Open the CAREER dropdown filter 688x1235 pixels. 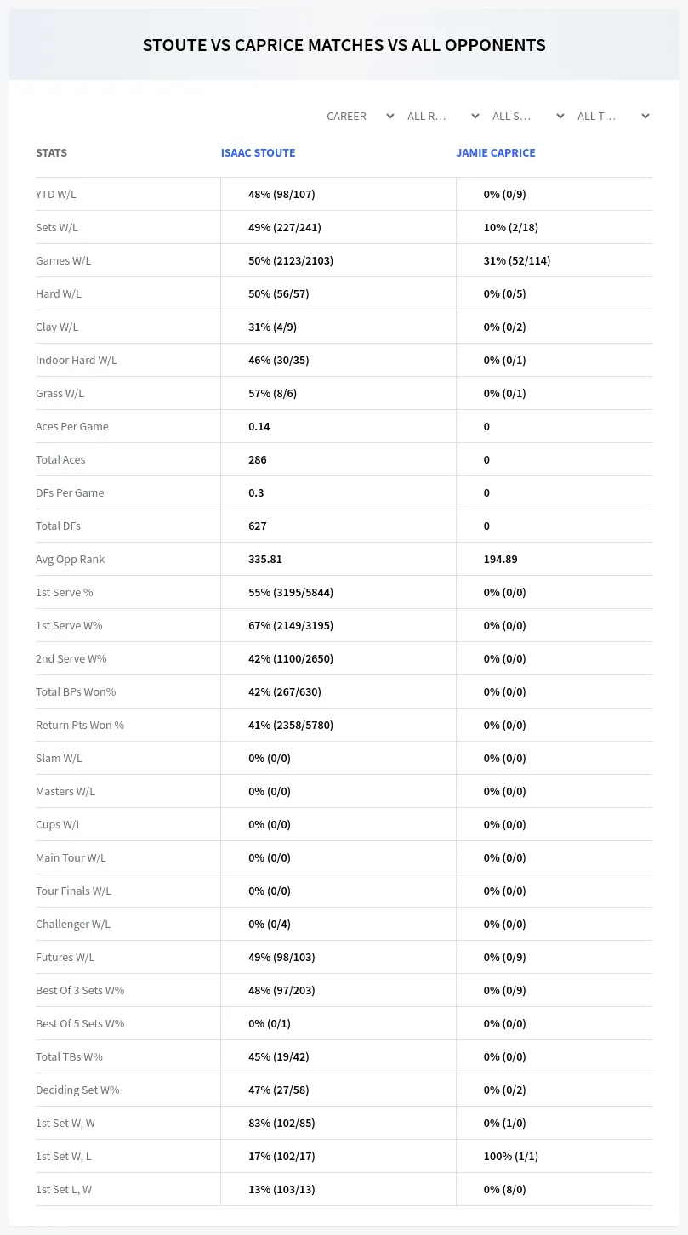pos(360,116)
